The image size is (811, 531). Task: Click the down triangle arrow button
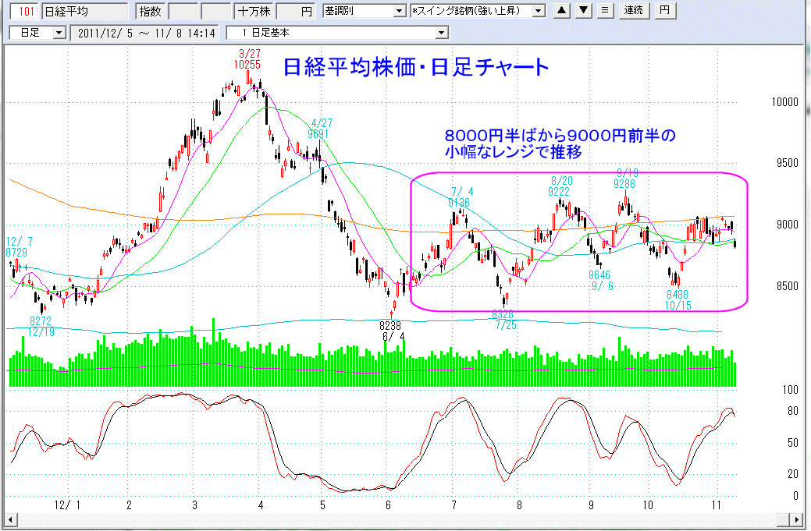pos(584,11)
